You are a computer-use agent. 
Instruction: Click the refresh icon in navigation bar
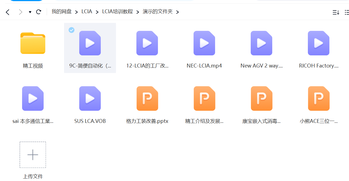[39, 12]
